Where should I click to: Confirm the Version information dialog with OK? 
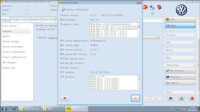coord(135,98)
